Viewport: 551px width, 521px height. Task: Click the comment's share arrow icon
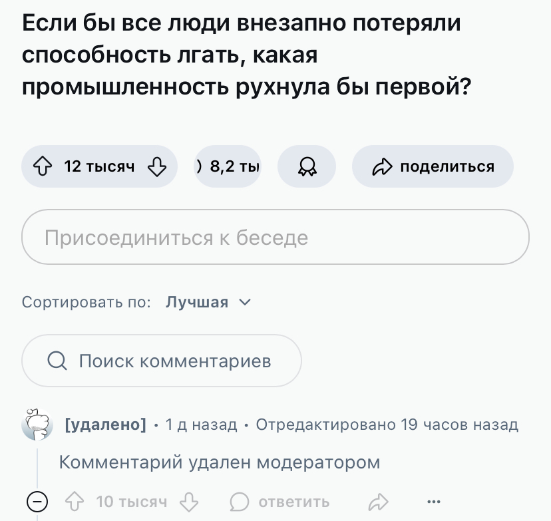378,501
